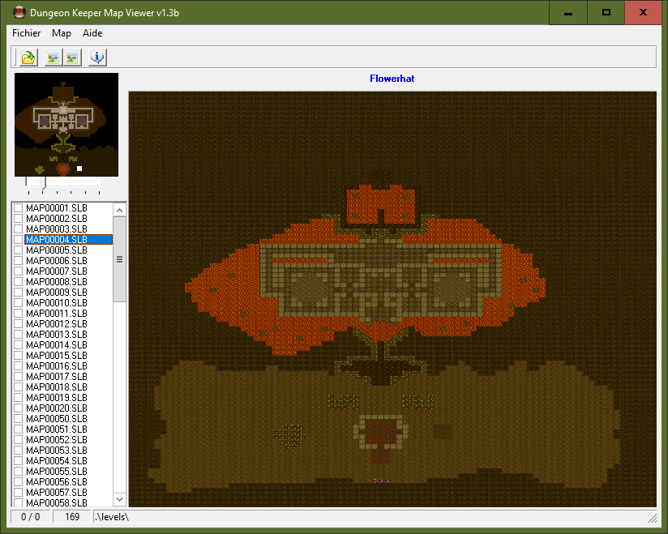Select MAP00016.SLB in the file list
Screen dimensions: 668x534
(56, 365)
